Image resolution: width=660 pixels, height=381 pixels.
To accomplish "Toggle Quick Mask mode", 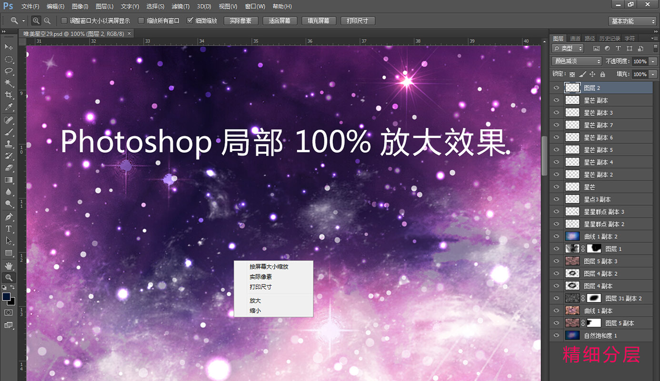I will click(9, 312).
